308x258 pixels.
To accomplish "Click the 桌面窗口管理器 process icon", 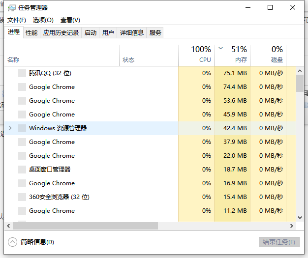I will pyautogui.click(x=22, y=170).
